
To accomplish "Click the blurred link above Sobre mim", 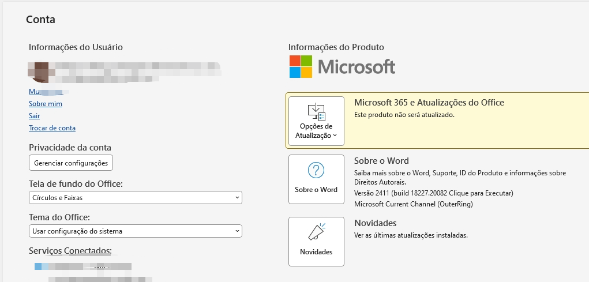I will coord(49,92).
